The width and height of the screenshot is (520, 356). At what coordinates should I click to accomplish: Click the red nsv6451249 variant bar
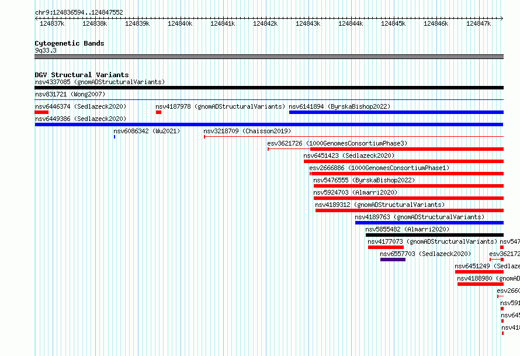coord(479,272)
